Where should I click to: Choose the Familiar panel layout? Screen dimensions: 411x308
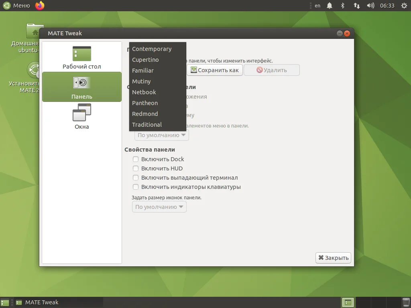[157, 71]
